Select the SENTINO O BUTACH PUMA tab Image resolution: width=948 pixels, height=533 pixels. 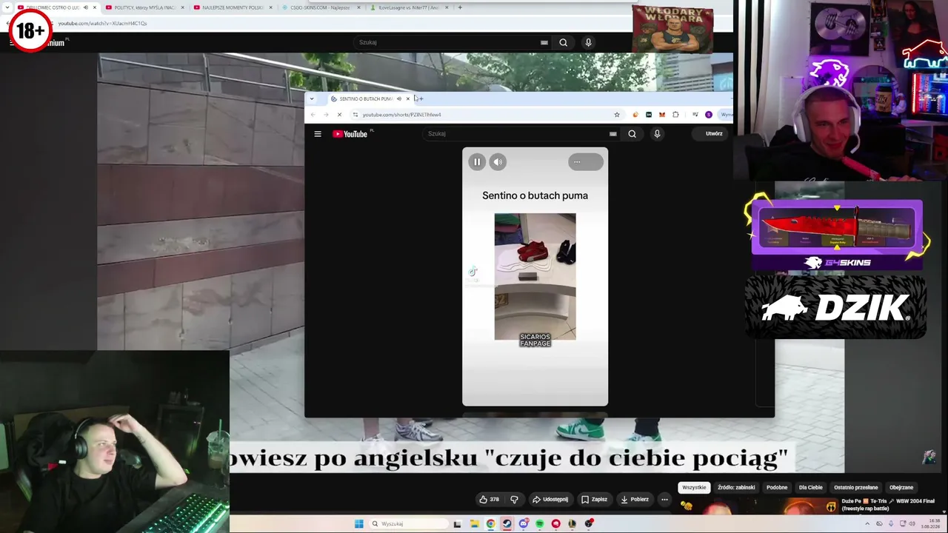click(x=365, y=98)
